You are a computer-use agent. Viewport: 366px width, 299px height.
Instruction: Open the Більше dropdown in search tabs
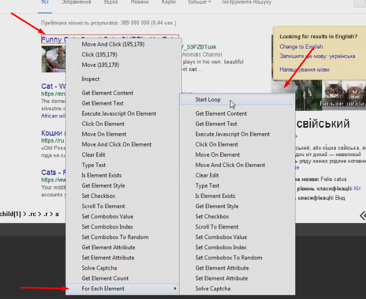click(x=199, y=3)
